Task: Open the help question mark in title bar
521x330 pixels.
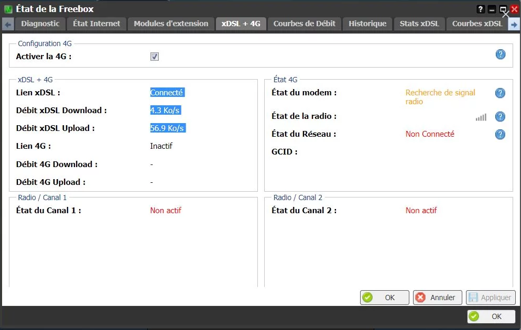Action: [x=481, y=9]
